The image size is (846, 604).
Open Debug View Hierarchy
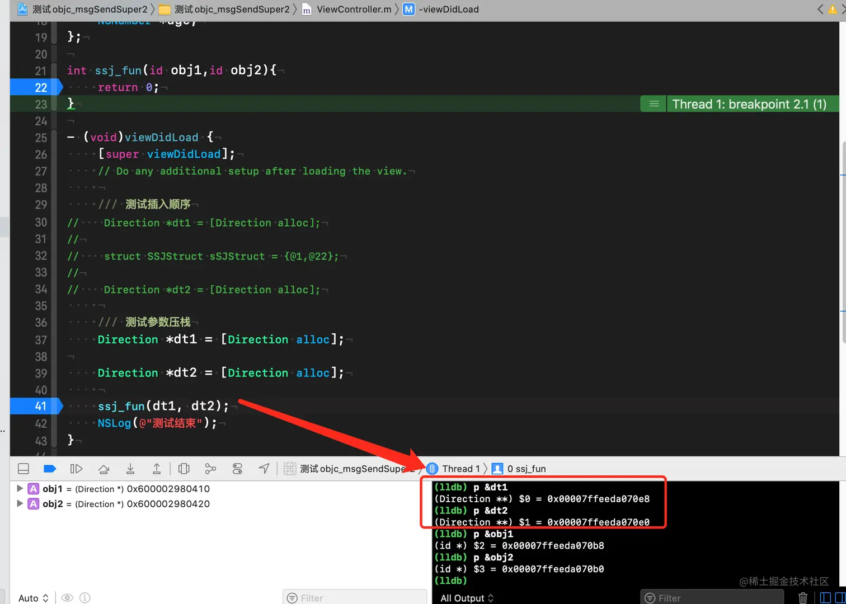184,469
